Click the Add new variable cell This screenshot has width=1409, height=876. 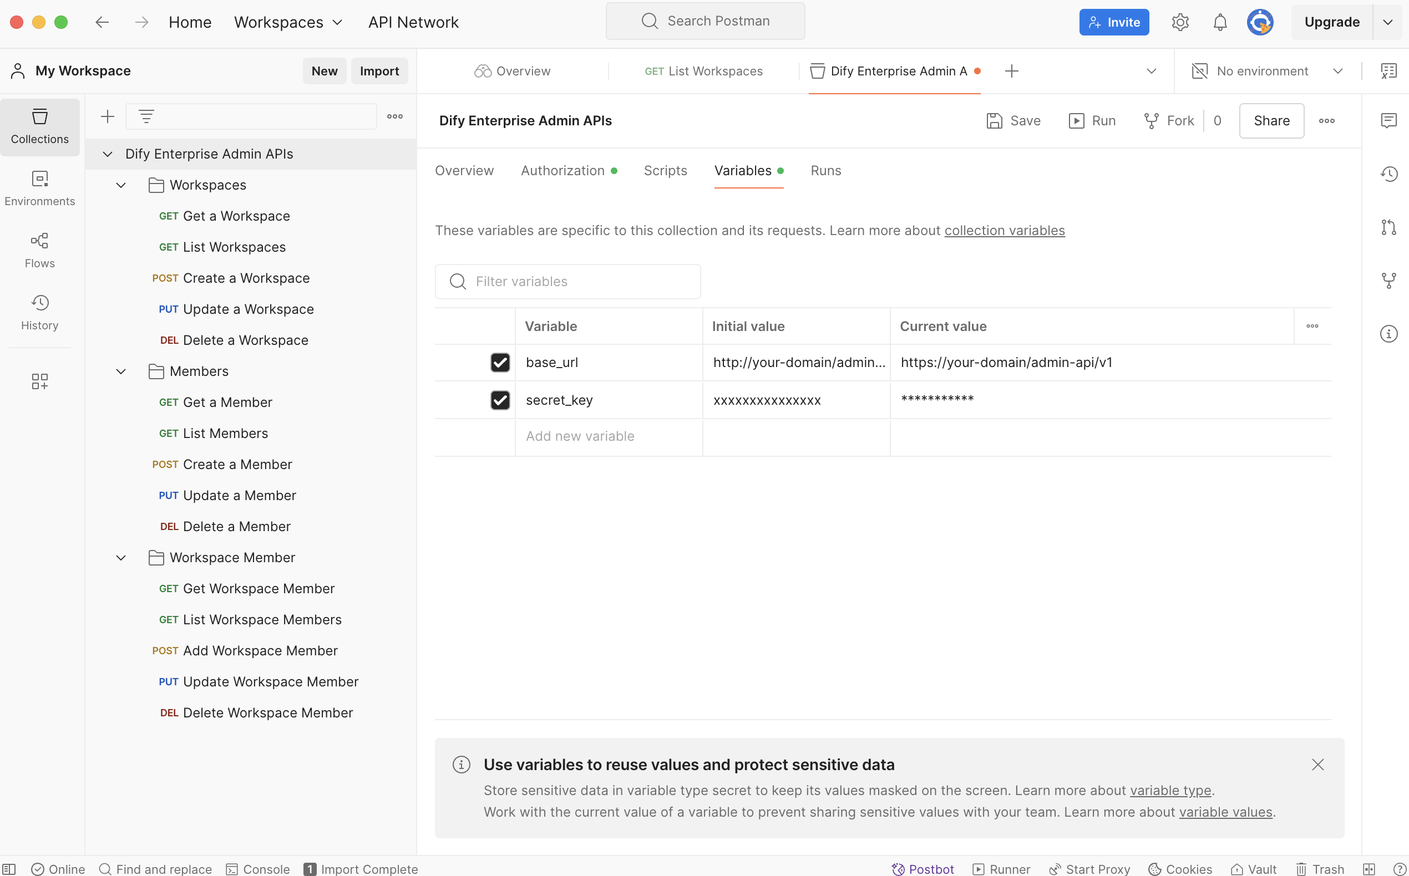point(609,436)
